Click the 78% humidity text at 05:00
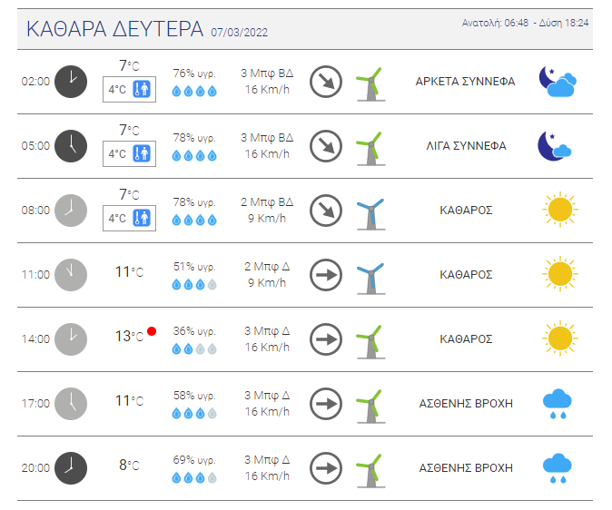The image size is (612, 510). pos(195,138)
